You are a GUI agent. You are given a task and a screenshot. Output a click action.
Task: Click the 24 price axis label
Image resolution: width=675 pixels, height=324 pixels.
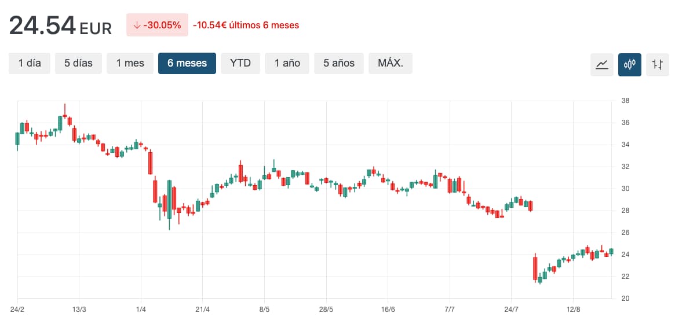[626, 255]
